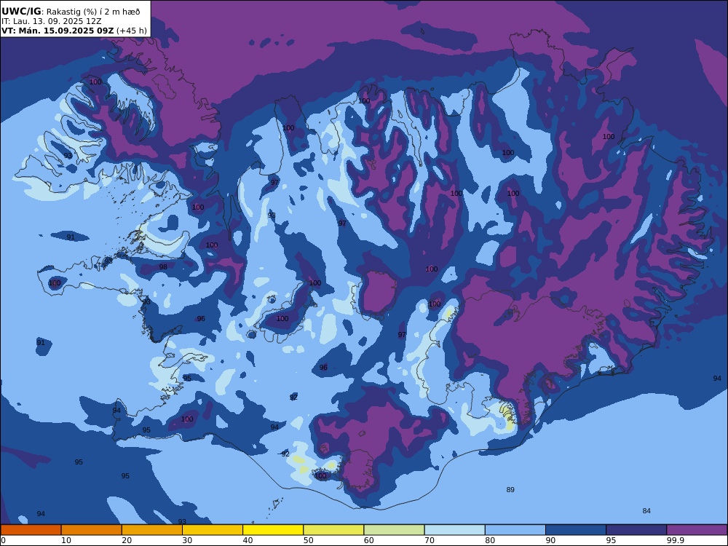Click the orange 10–20 legend swatch
The width and height of the screenshot is (728, 546).
click(x=92, y=530)
